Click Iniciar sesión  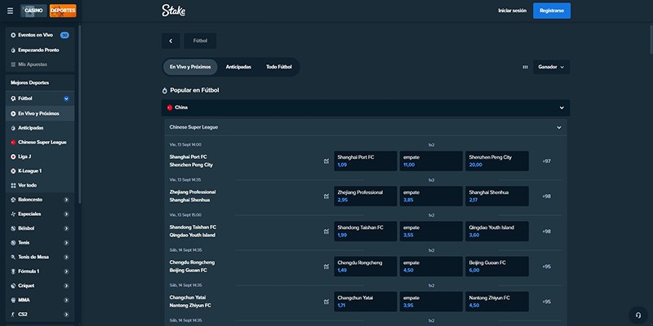pos(513,11)
